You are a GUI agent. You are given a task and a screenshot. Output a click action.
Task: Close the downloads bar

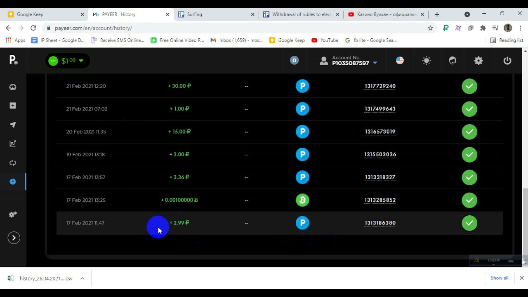[x=521, y=278]
